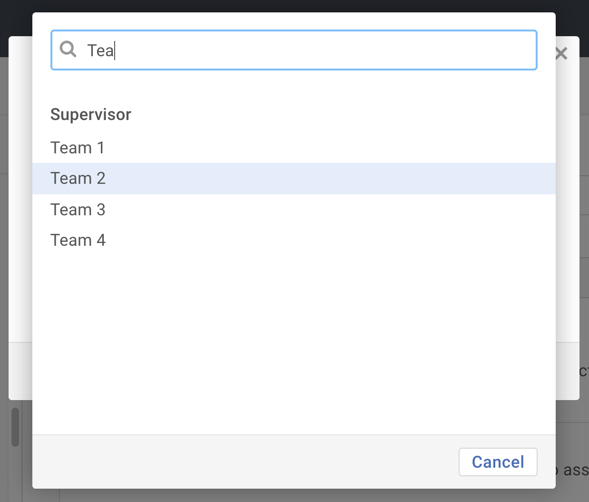Click the end of the typed search text
The height and width of the screenshot is (502, 589).
coord(114,50)
